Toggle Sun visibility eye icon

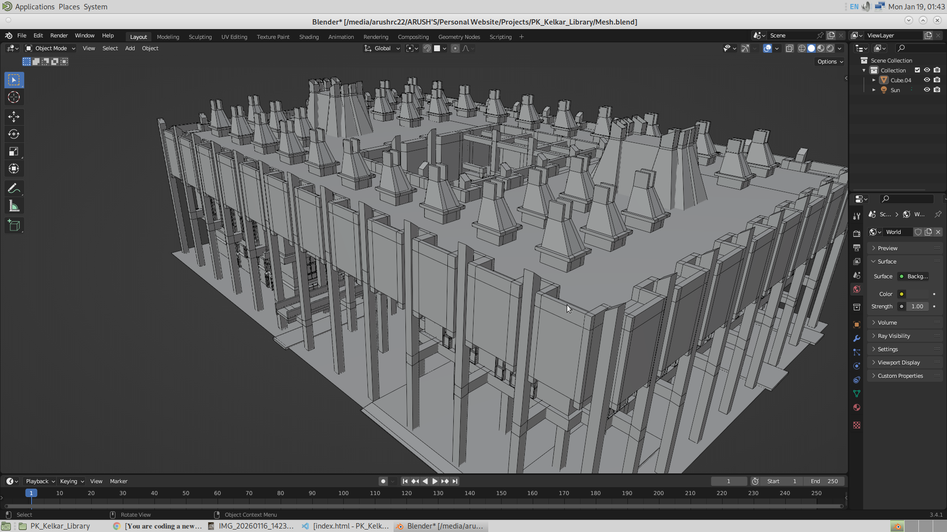pyautogui.click(x=927, y=90)
